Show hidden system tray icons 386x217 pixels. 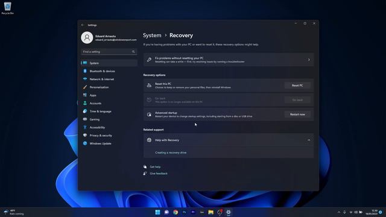coord(339,212)
